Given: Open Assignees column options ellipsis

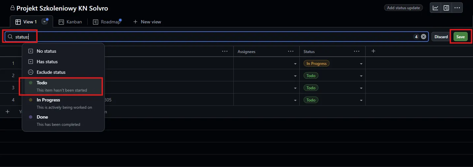Looking at the screenshot, I should tap(290, 51).
